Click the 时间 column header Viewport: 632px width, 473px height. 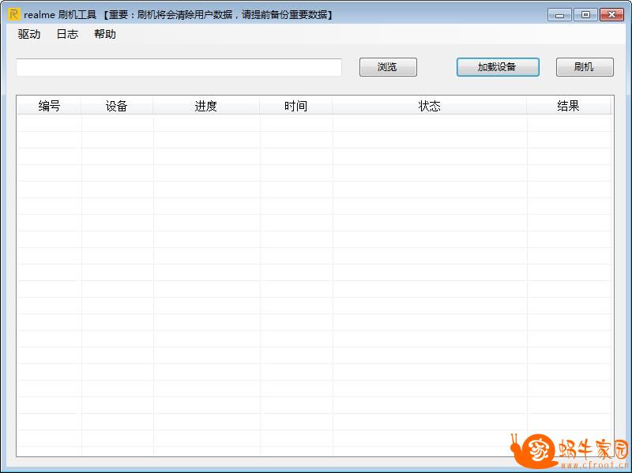pos(295,106)
